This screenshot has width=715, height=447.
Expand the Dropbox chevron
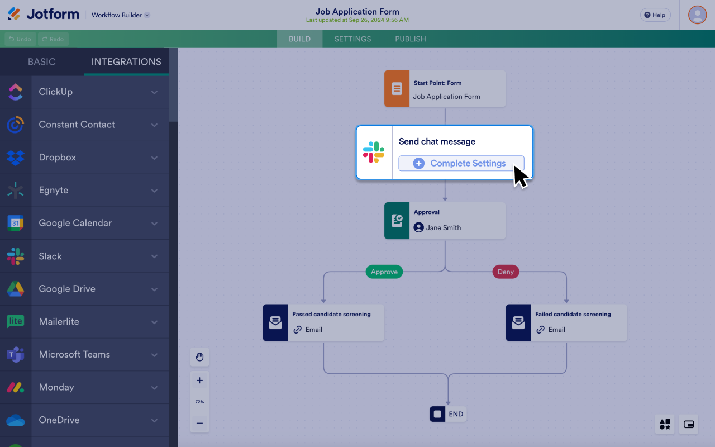coord(154,158)
